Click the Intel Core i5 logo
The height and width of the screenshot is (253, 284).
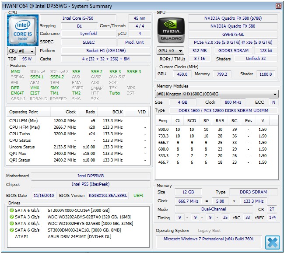click(21, 30)
